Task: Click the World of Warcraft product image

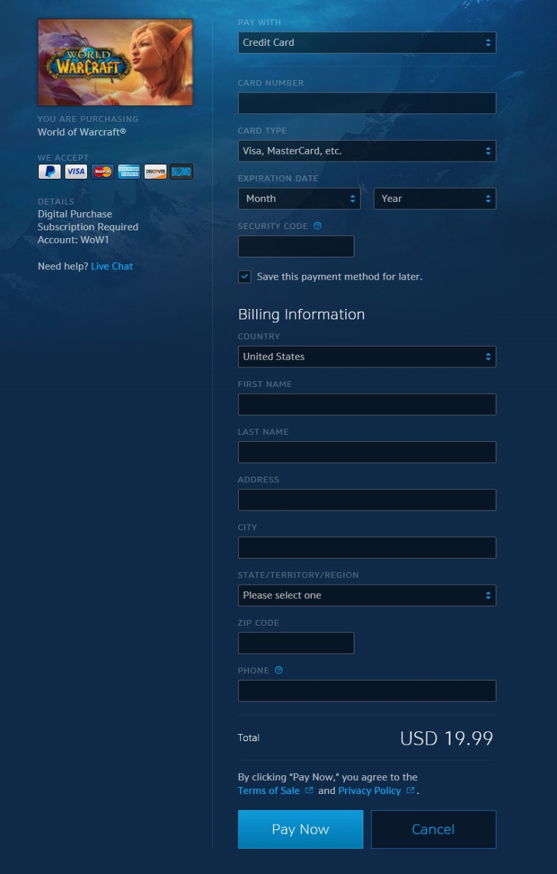Action: click(115, 62)
